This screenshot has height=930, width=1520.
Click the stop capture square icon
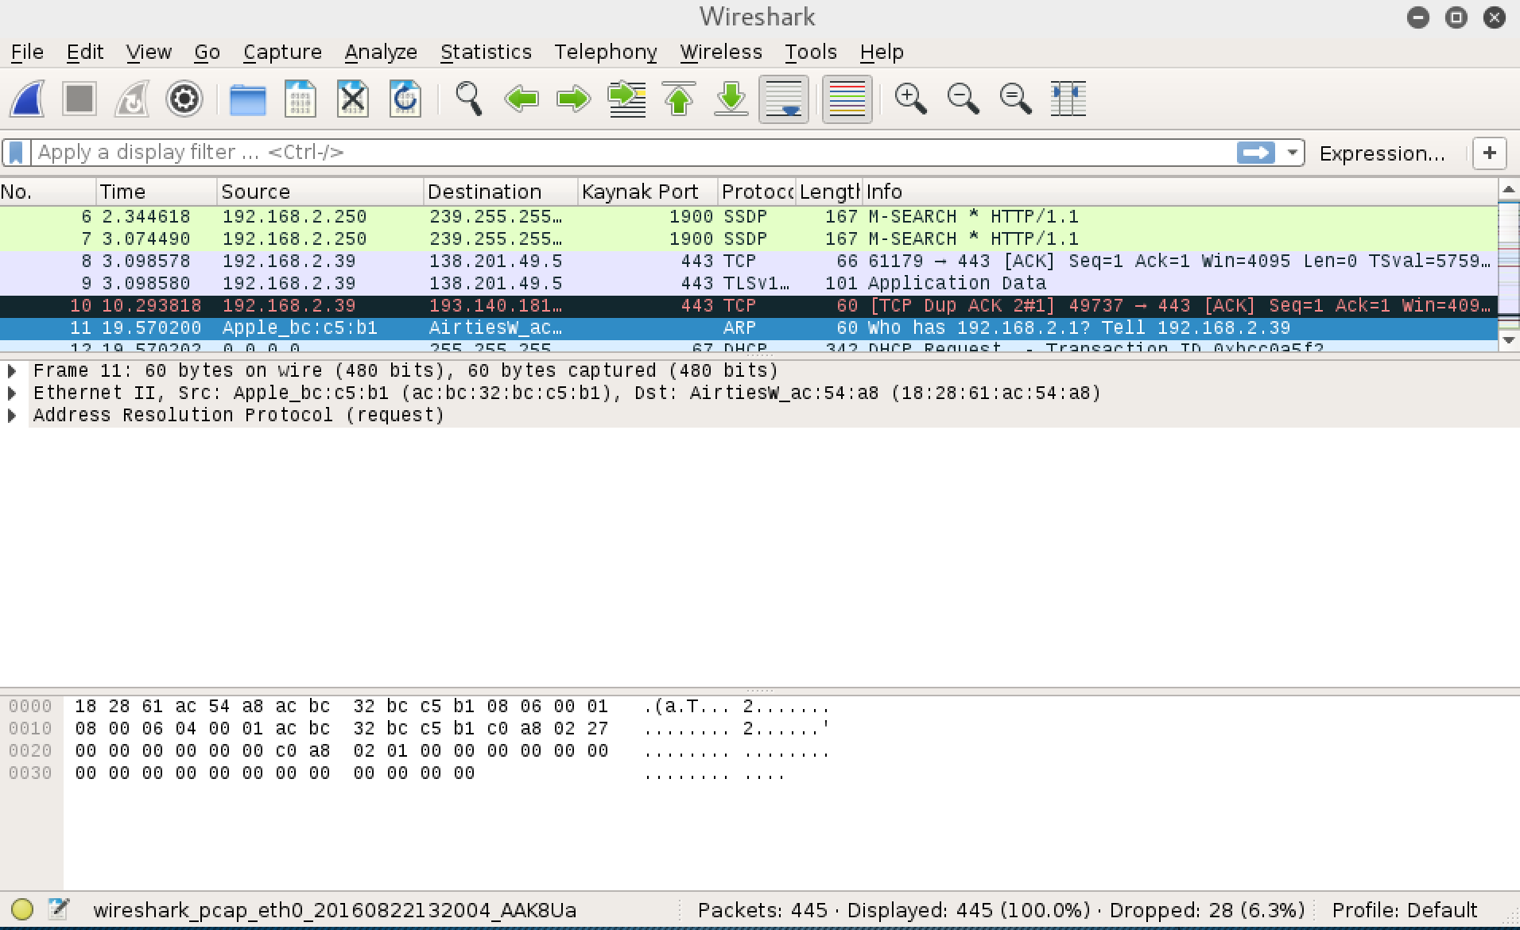pyautogui.click(x=79, y=99)
